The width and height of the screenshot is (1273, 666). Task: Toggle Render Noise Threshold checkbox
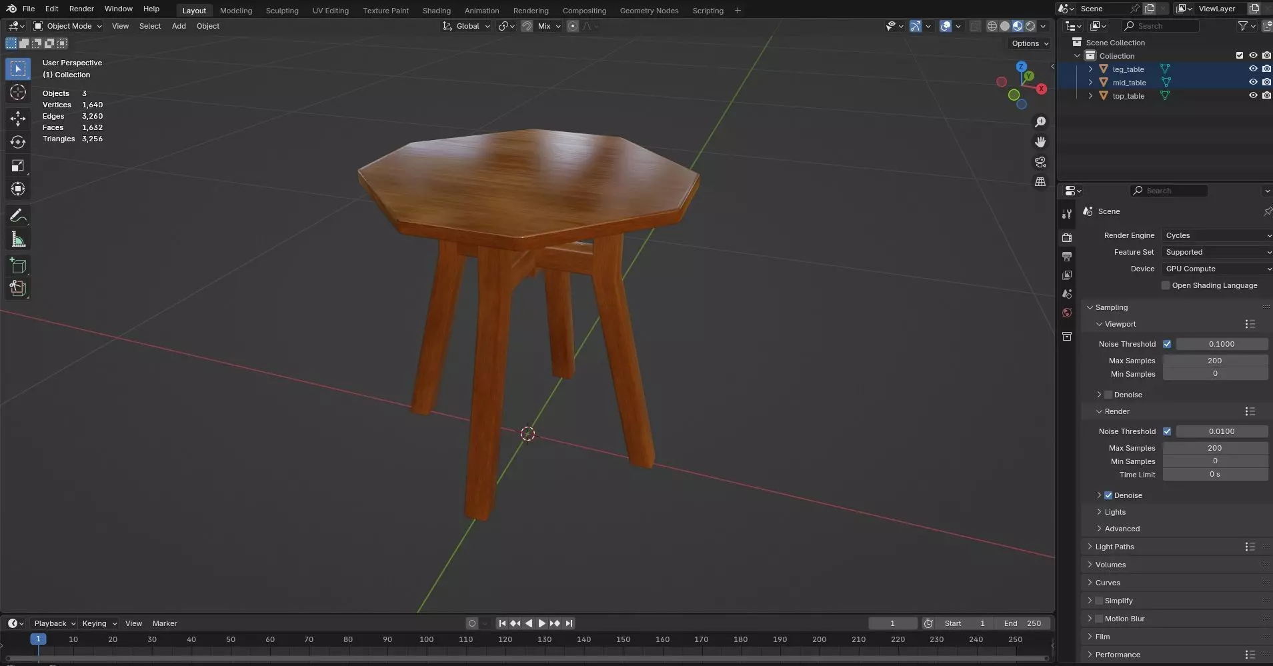pyautogui.click(x=1167, y=431)
